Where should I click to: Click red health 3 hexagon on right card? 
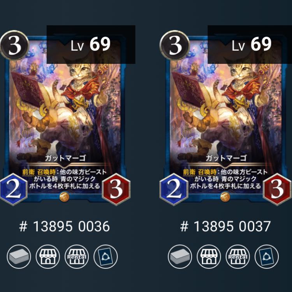pos(277,190)
